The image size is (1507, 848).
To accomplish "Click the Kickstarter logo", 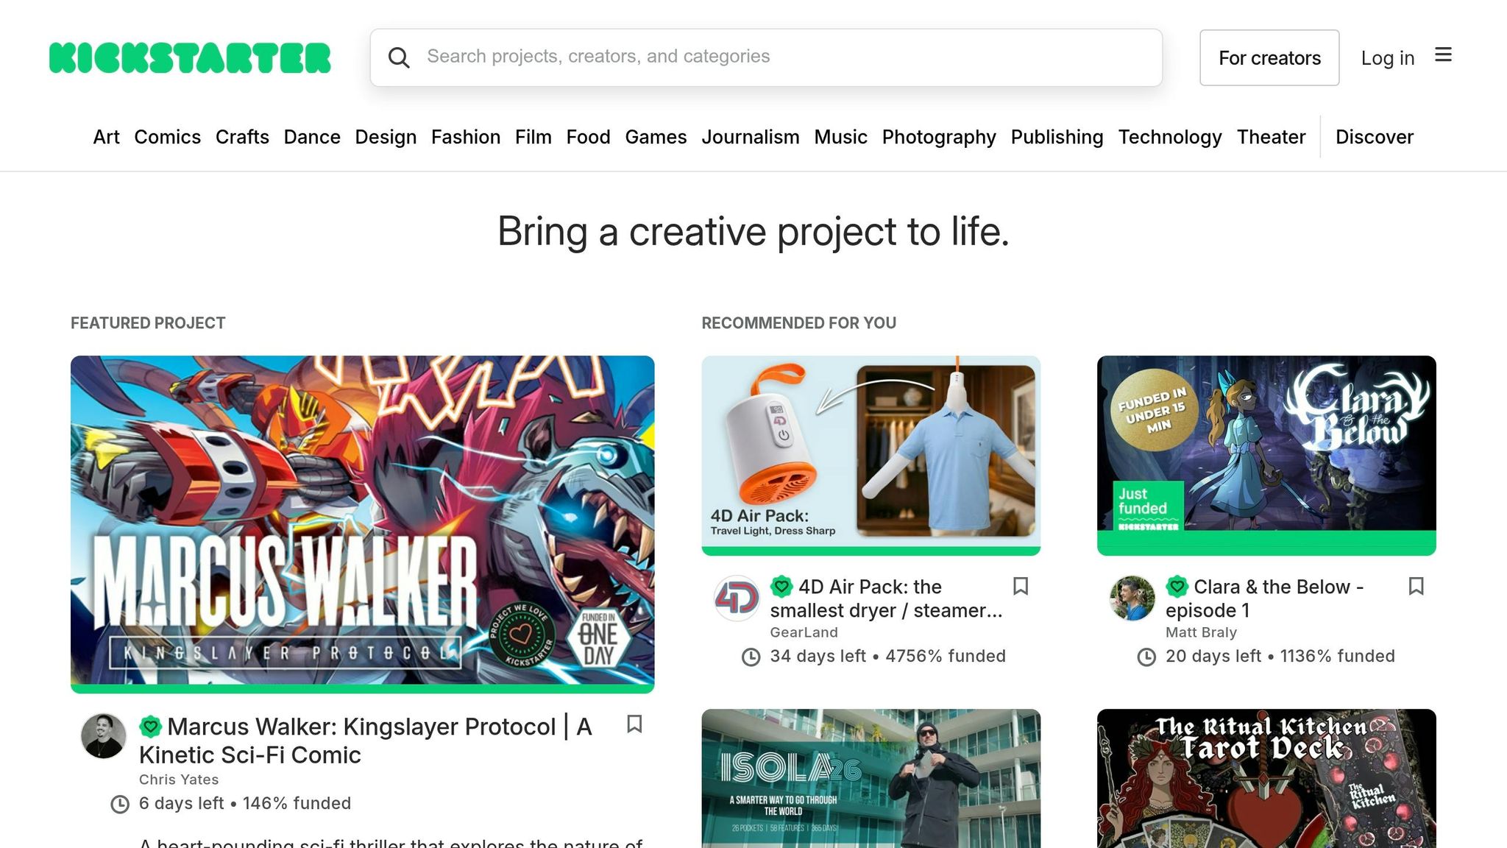I will point(190,57).
